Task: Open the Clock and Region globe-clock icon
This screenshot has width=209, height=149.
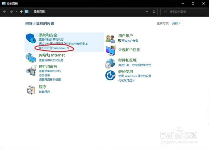Action: coord(110,63)
